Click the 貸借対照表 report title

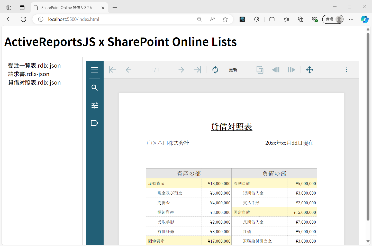(x=231, y=127)
